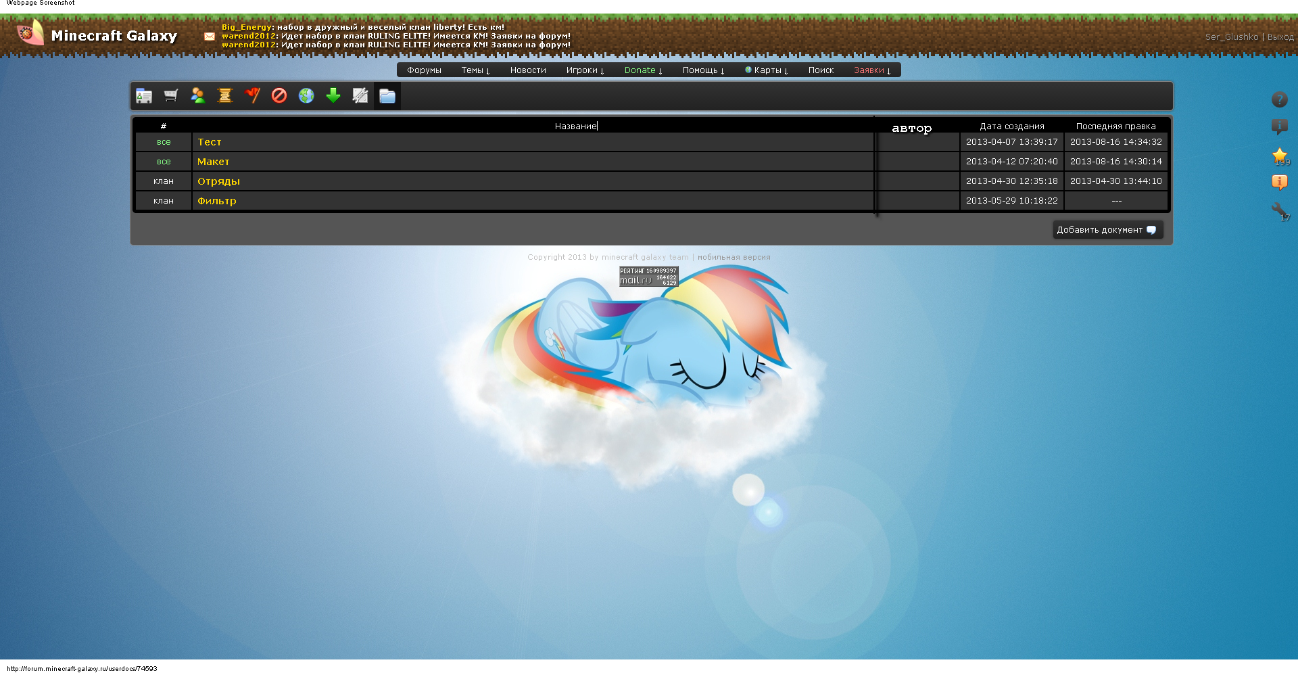1298x673 pixels.
Task: Open the Форумы menu item
Action: click(425, 70)
